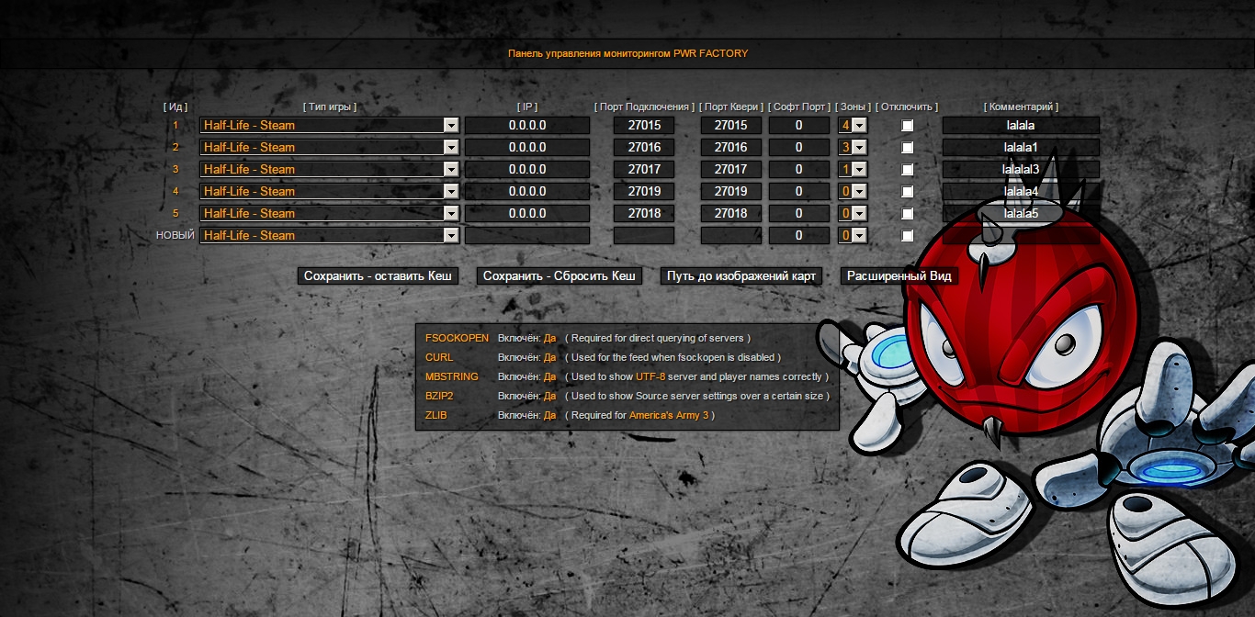1255x617 pixels.
Task: Switch to 'Расширенный Вид'
Action: click(899, 276)
